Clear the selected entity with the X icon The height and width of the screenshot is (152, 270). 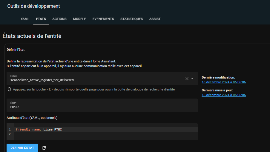[x=187, y=79]
